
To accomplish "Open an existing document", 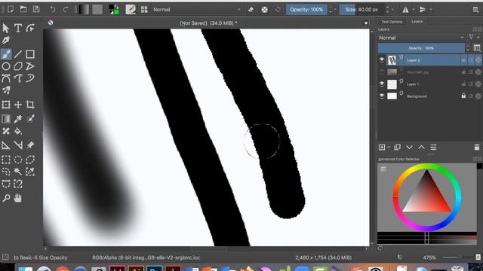I will [23, 9].
